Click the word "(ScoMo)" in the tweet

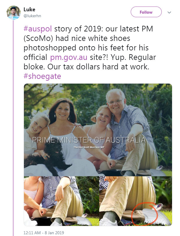[x=38, y=38]
